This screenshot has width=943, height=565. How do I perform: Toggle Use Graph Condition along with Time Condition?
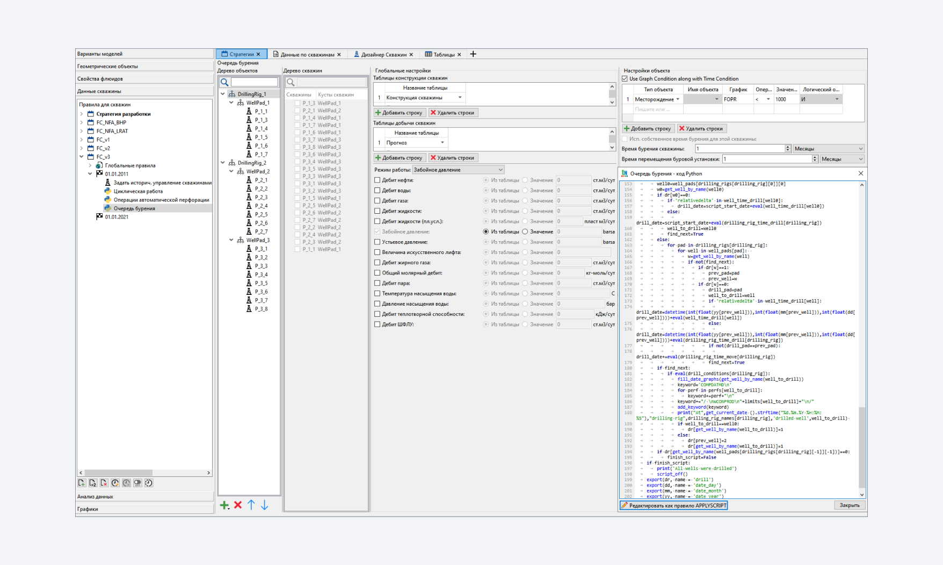click(625, 79)
